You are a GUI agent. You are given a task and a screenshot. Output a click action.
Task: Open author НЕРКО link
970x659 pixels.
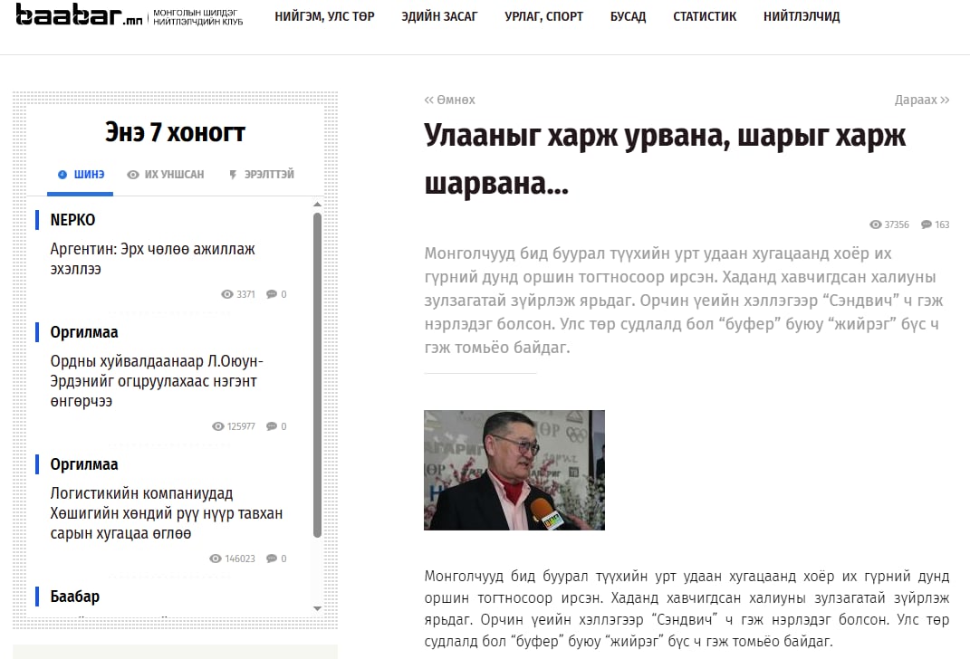tap(73, 220)
